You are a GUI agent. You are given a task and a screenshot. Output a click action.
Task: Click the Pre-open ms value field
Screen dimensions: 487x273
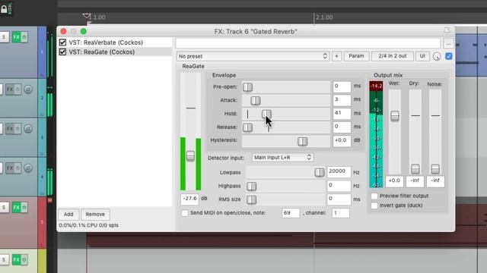pos(342,86)
